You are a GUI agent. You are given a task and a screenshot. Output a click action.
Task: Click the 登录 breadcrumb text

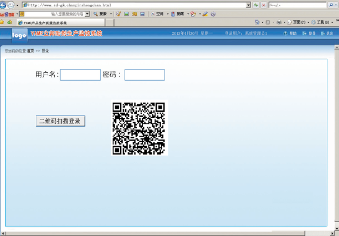point(45,51)
